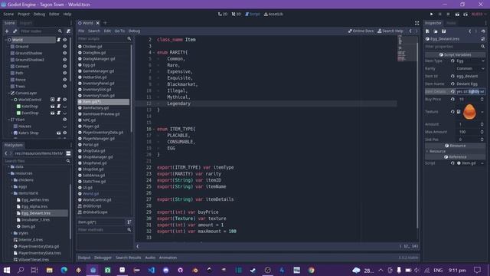Create new resource in Inspector

[x=427, y=31]
